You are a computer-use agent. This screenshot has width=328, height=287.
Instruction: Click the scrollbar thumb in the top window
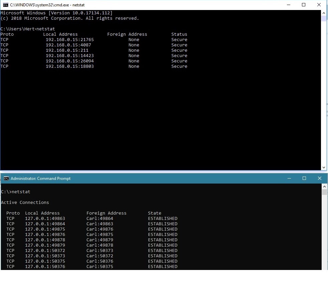[324, 18]
